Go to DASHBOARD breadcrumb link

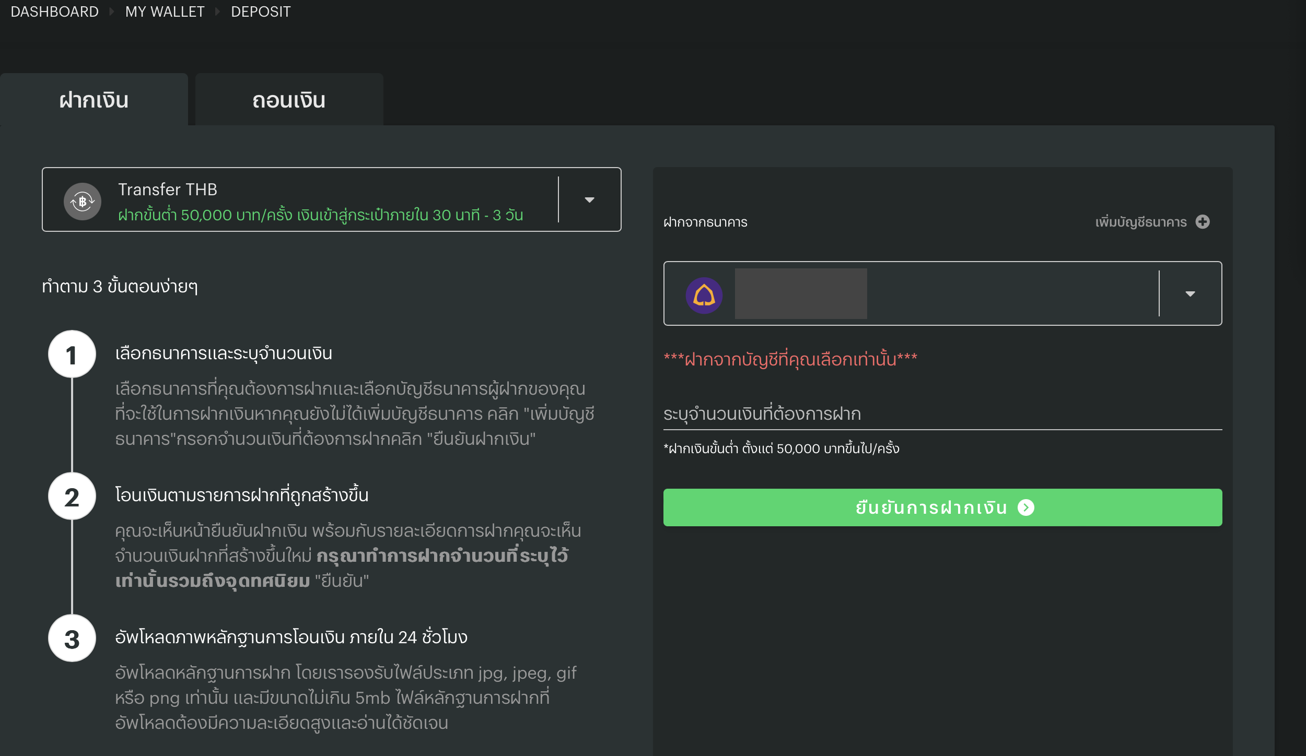(x=54, y=11)
